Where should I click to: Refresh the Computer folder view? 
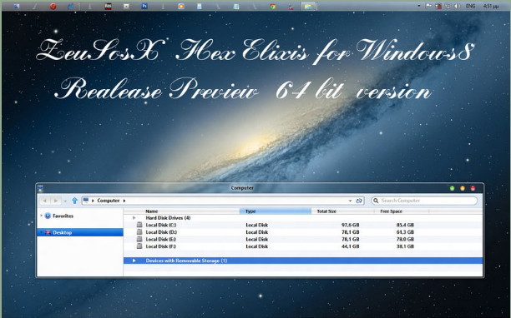coord(359,201)
